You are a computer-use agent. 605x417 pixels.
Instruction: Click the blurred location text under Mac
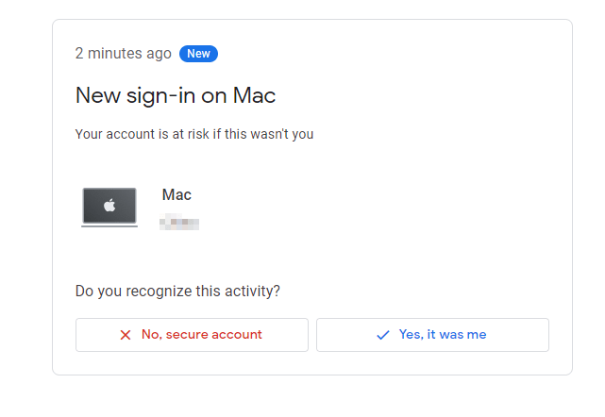pyautogui.click(x=179, y=222)
